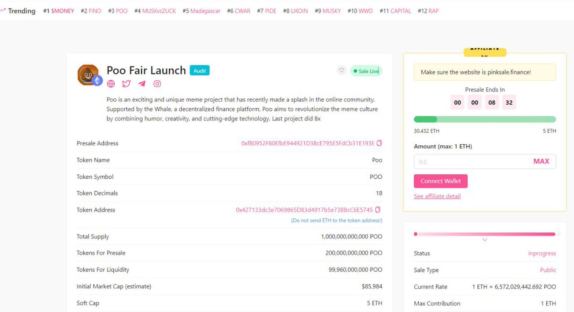Click the token address 0x427133dc...
The width and height of the screenshot is (574, 312).
(x=304, y=210)
